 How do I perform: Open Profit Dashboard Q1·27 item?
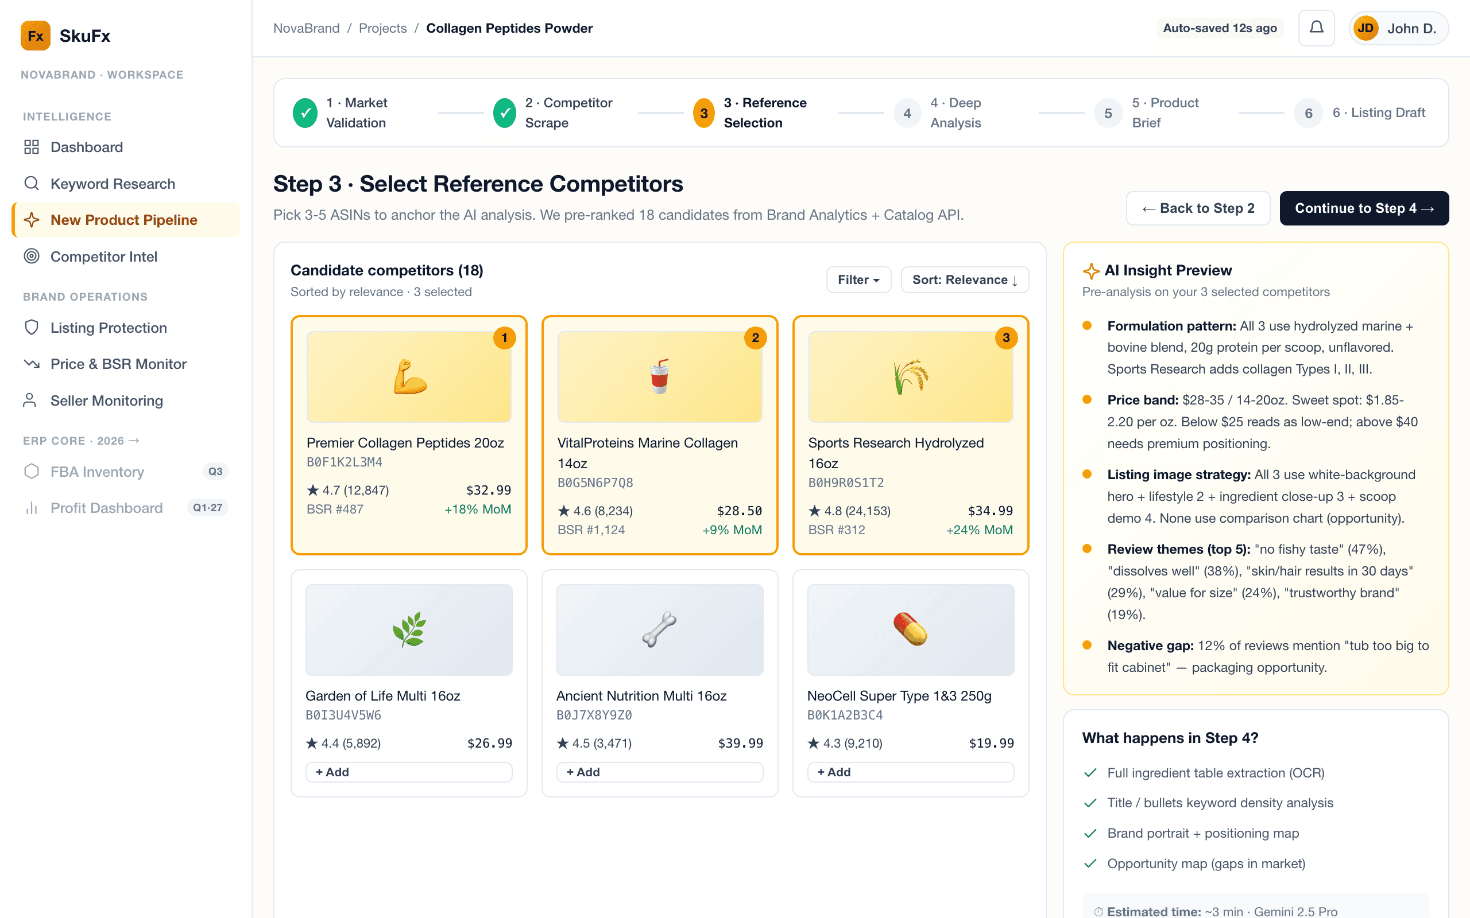point(126,508)
